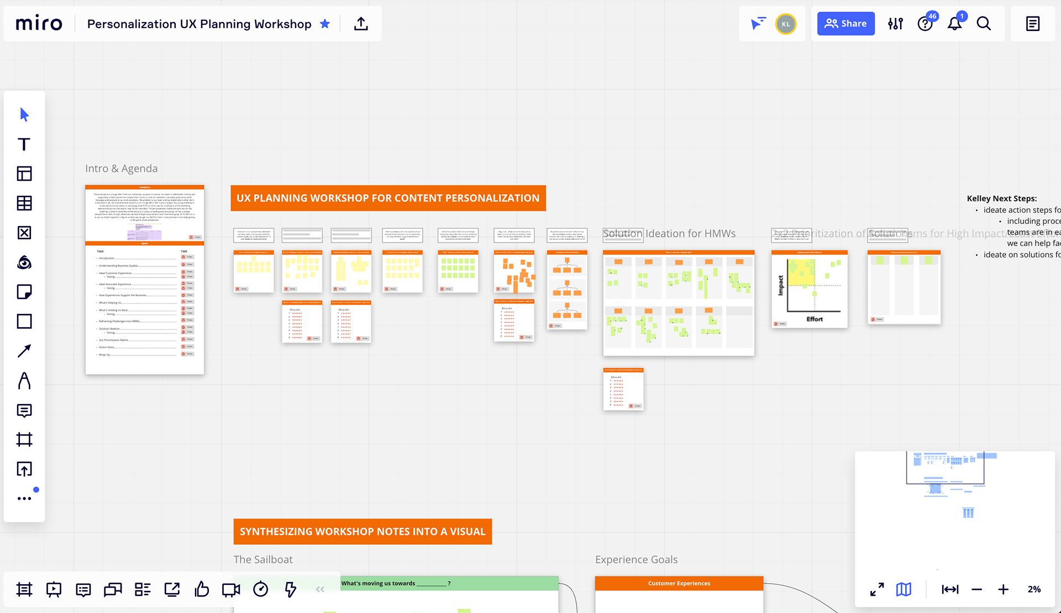Viewport: 1061px width, 613px height.
Task: Open the Upload tool
Action: [24, 469]
